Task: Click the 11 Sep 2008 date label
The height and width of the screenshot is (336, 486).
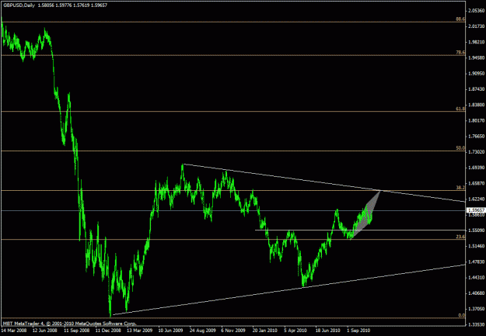Action: [76, 331]
